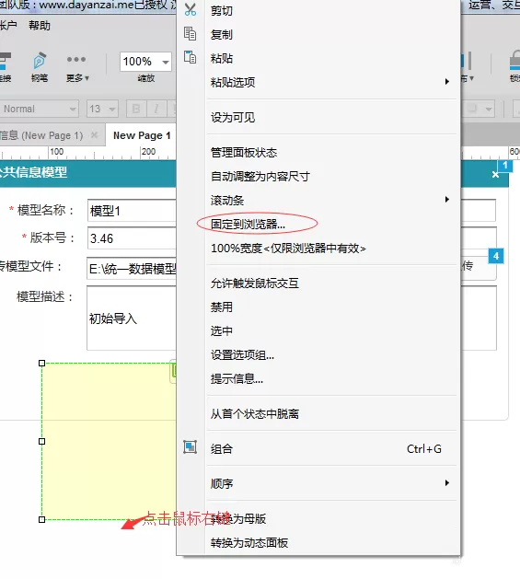Toggle Bold formatting button
The width and height of the screenshot is (520, 579).
(136, 109)
